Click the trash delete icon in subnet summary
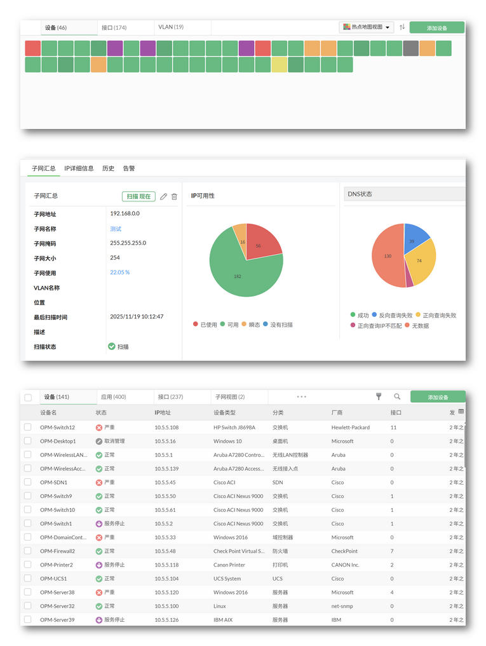 point(174,196)
